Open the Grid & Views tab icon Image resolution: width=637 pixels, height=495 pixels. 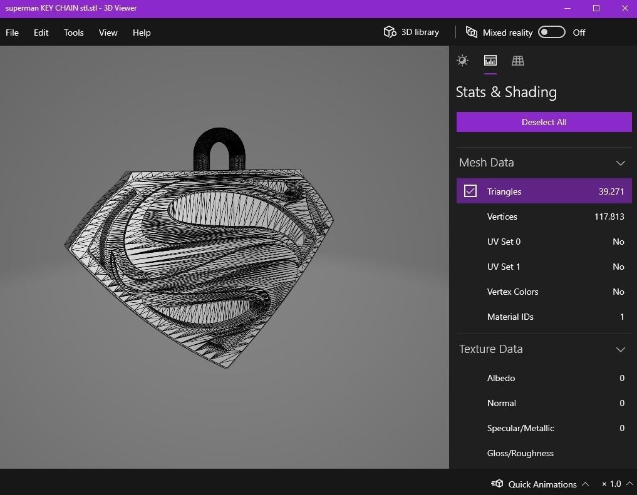[517, 61]
